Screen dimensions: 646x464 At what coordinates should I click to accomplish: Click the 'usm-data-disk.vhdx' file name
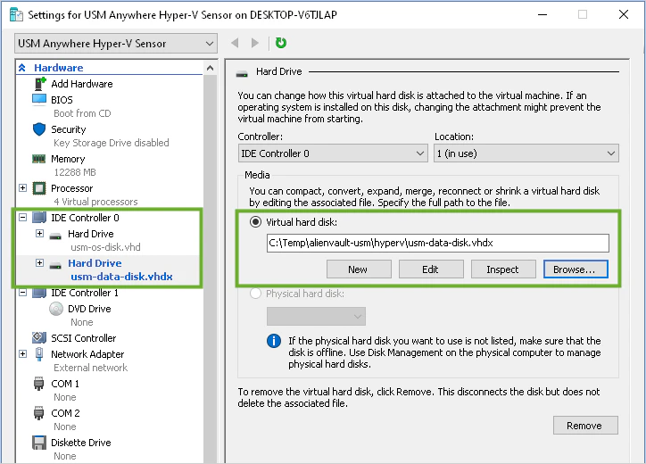[x=121, y=277]
